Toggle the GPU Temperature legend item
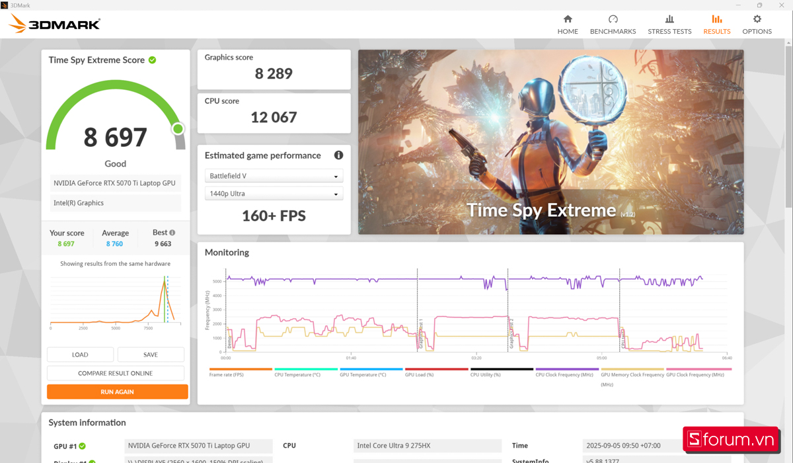 coord(371,373)
